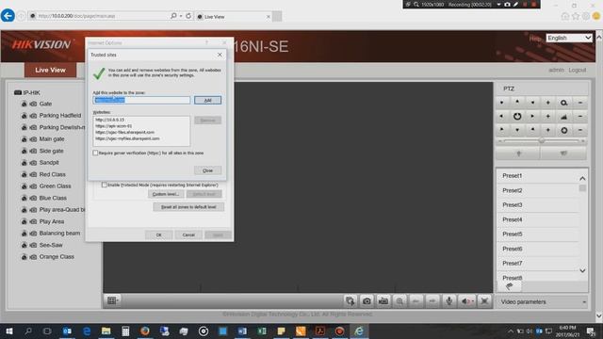The width and height of the screenshot is (603, 339).
Task: Click Cancel in Internet Options
Action: pyautogui.click(x=188, y=234)
